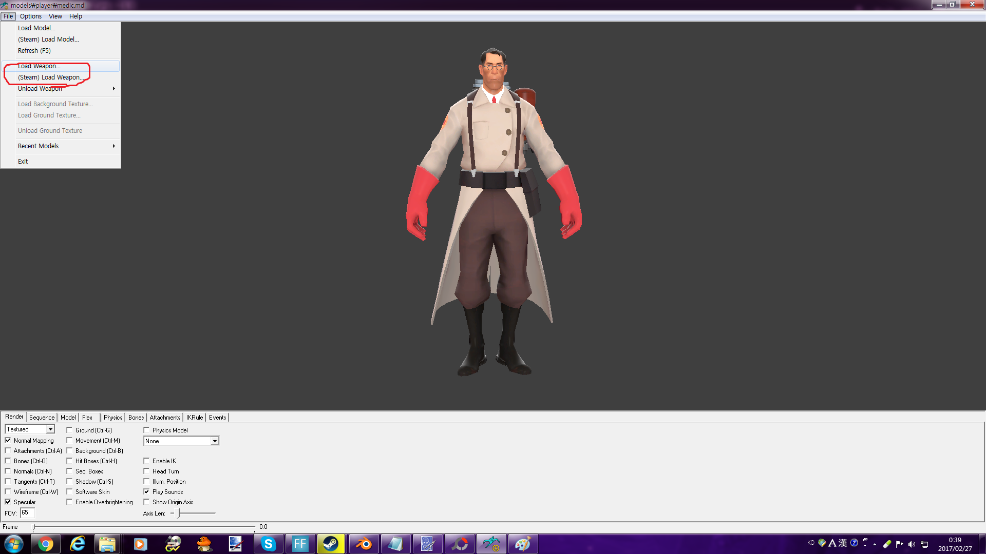Click the FOV input field

click(x=27, y=513)
